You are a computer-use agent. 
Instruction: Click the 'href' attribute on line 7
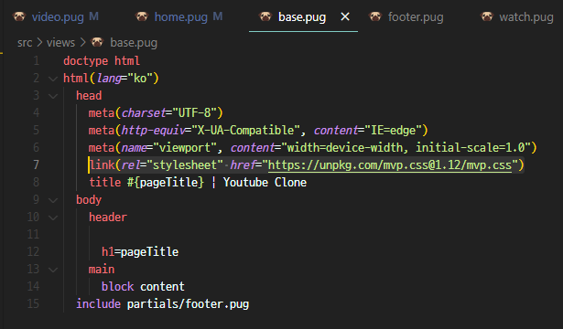(x=243, y=165)
